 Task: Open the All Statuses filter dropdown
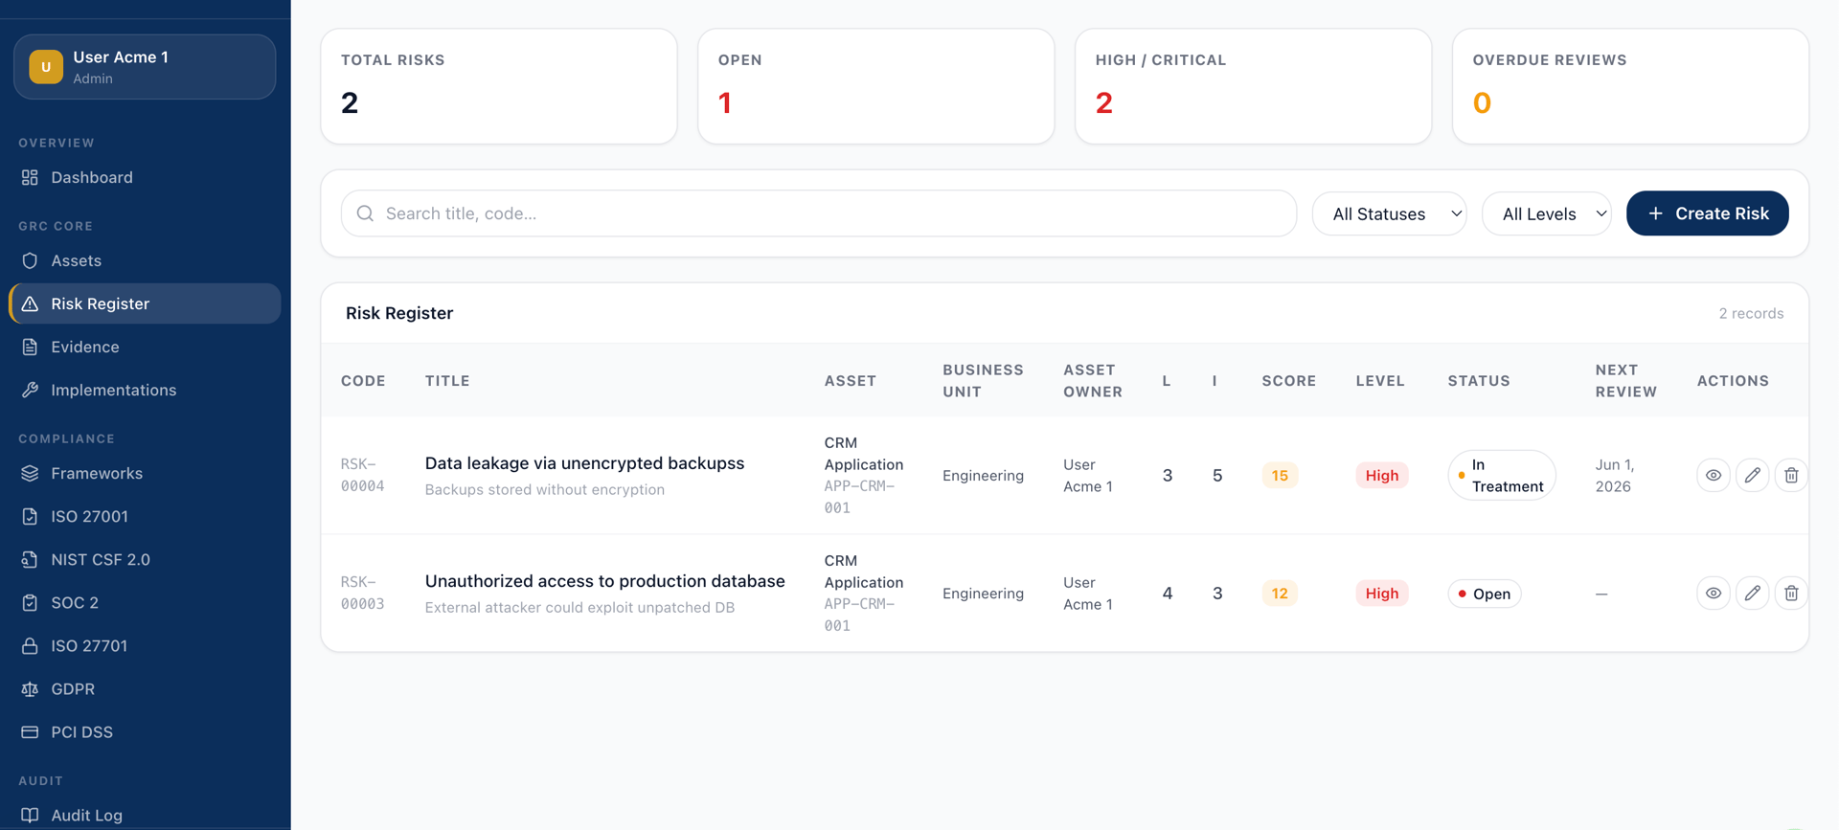(x=1389, y=213)
